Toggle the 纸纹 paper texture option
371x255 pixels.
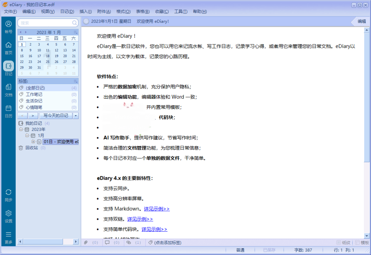343,242
